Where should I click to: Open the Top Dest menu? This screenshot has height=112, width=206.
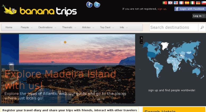coord(107,28)
